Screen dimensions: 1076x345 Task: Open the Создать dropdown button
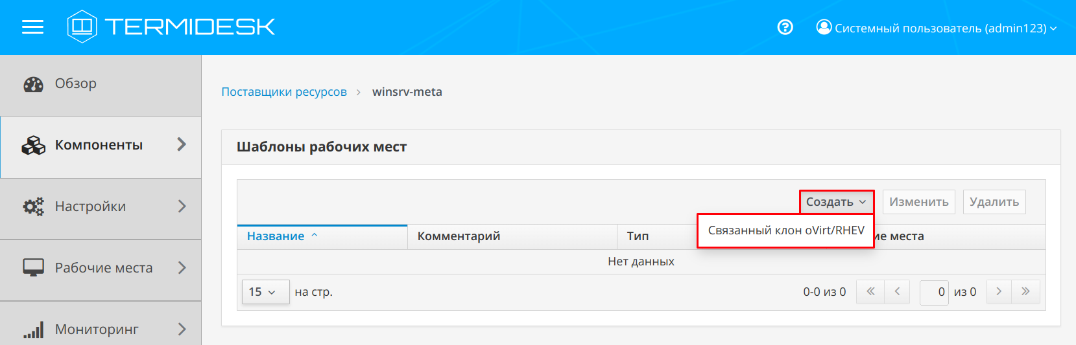tap(836, 202)
